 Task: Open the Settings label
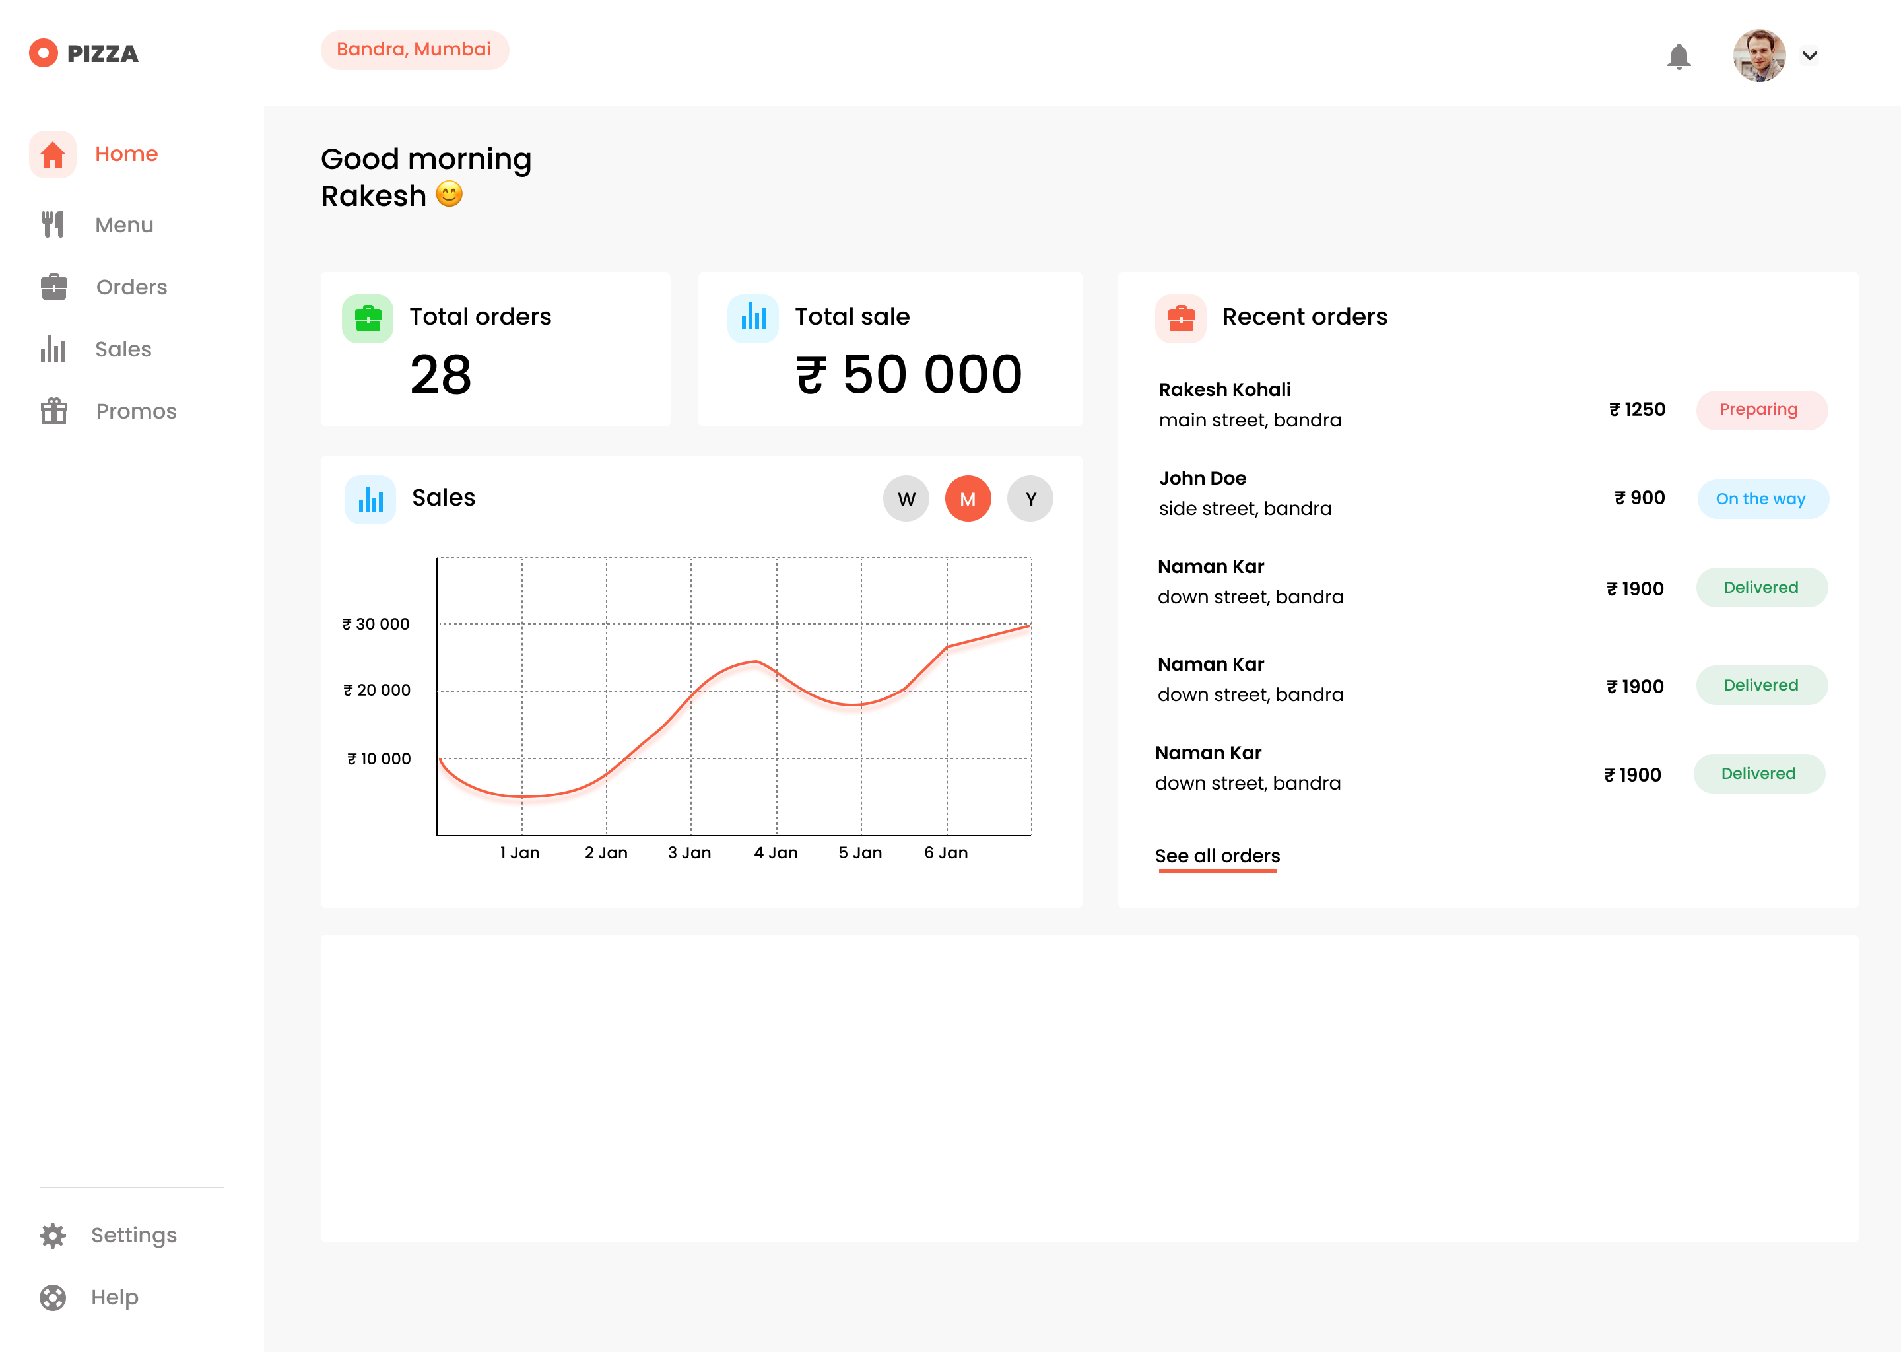[x=134, y=1234]
